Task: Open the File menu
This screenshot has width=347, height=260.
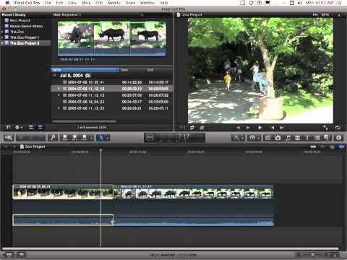Action: [x=48, y=3]
